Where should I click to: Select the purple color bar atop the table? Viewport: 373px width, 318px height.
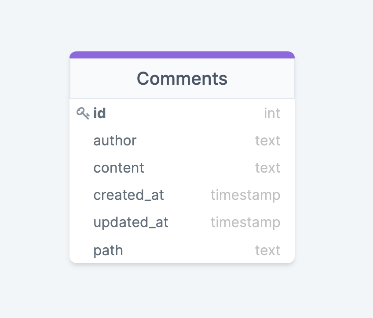coord(182,55)
